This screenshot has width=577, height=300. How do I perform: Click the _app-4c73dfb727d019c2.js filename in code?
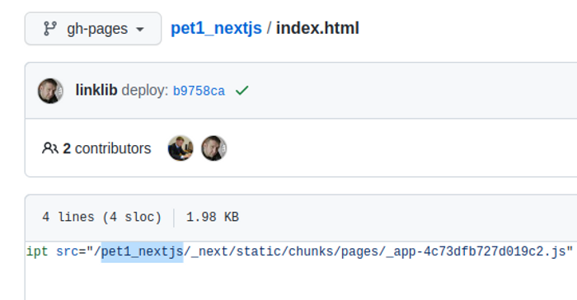pyautogui.click(x=476, y=252)
